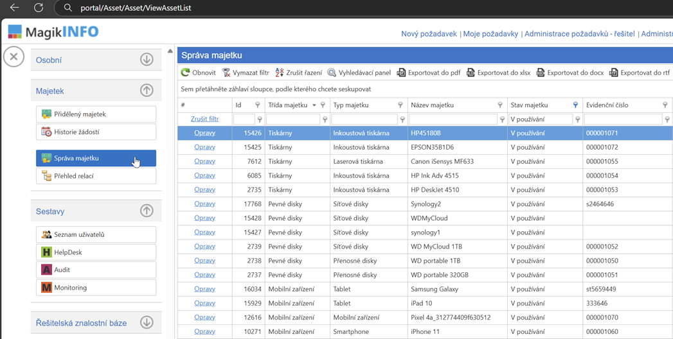This screenshot has width=673, height=339.
Task: Open filter pin in Typ majetku header
Action: [400, 105]
